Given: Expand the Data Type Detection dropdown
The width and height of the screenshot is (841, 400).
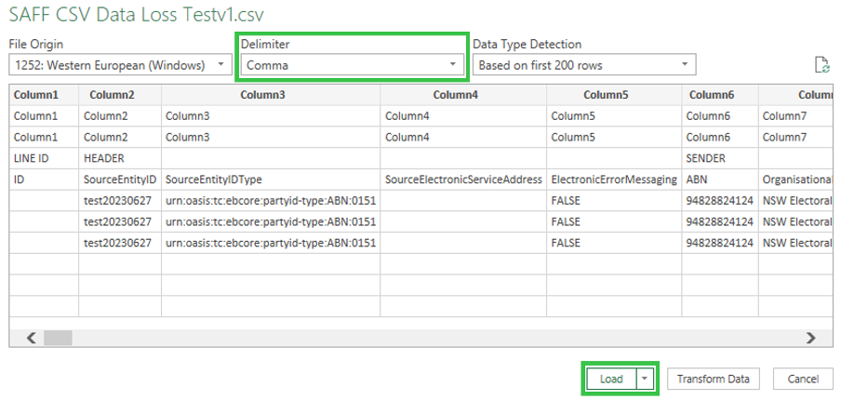Looking at the screenshot, I should point(583,65).
